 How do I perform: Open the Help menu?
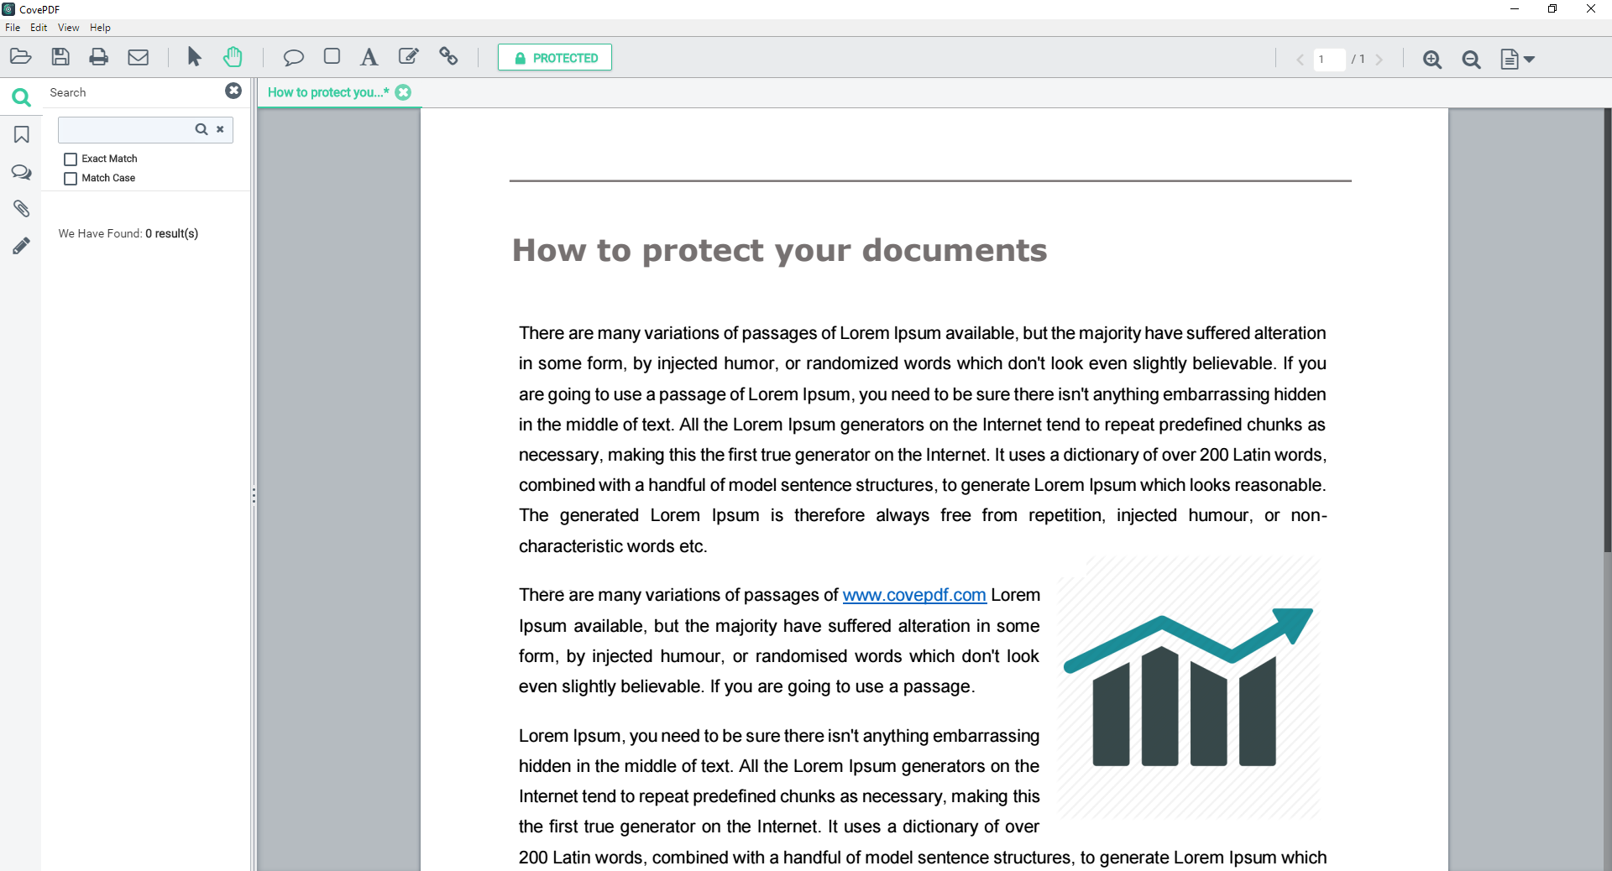100,28
